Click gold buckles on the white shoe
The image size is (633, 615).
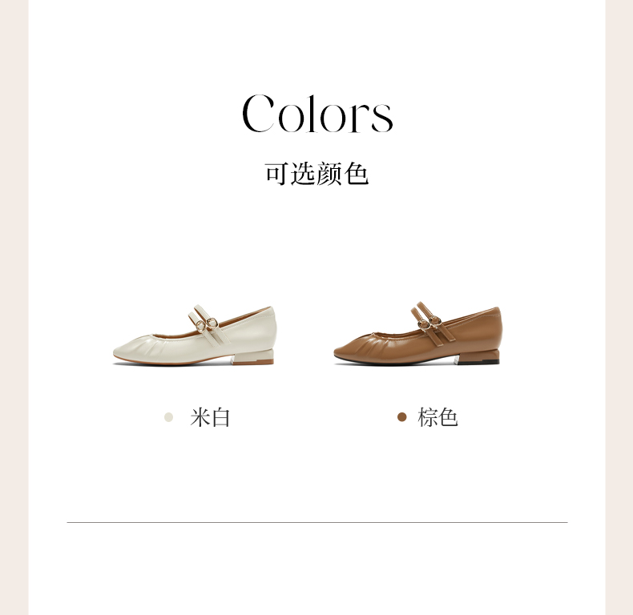tap(206, 324)
